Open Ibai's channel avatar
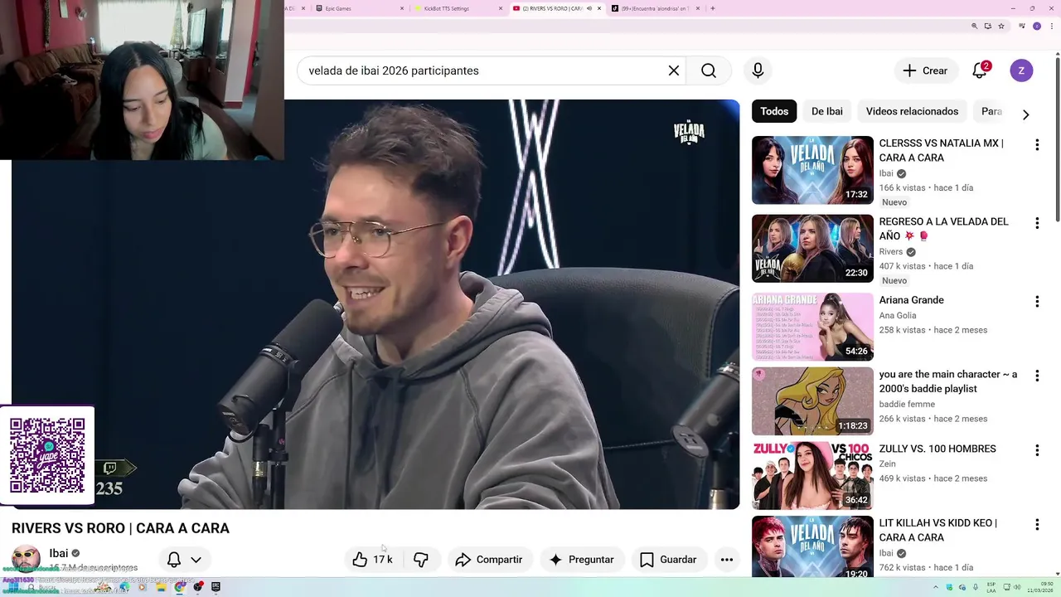Viewport: 1061px width, 597px height. [26, 559]
